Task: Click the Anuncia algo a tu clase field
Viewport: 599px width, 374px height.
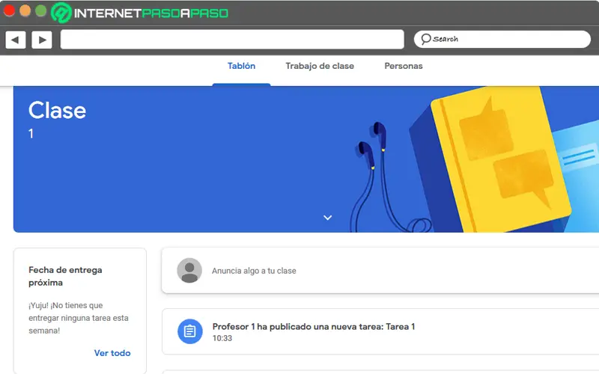Action: pos(380,271)
